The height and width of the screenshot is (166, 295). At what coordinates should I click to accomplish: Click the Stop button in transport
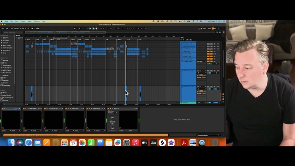(x=93, y=29)
